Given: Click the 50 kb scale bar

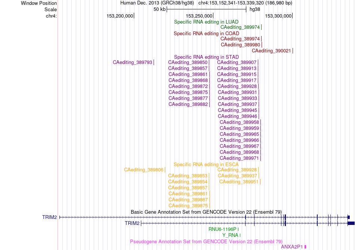Looking at the screenshot, I should 207,9.
